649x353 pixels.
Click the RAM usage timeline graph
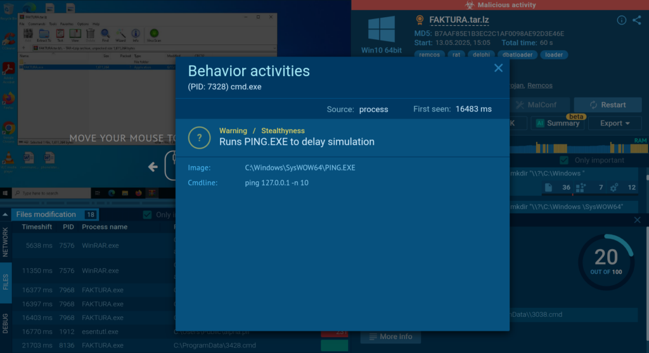click(579, 146)
